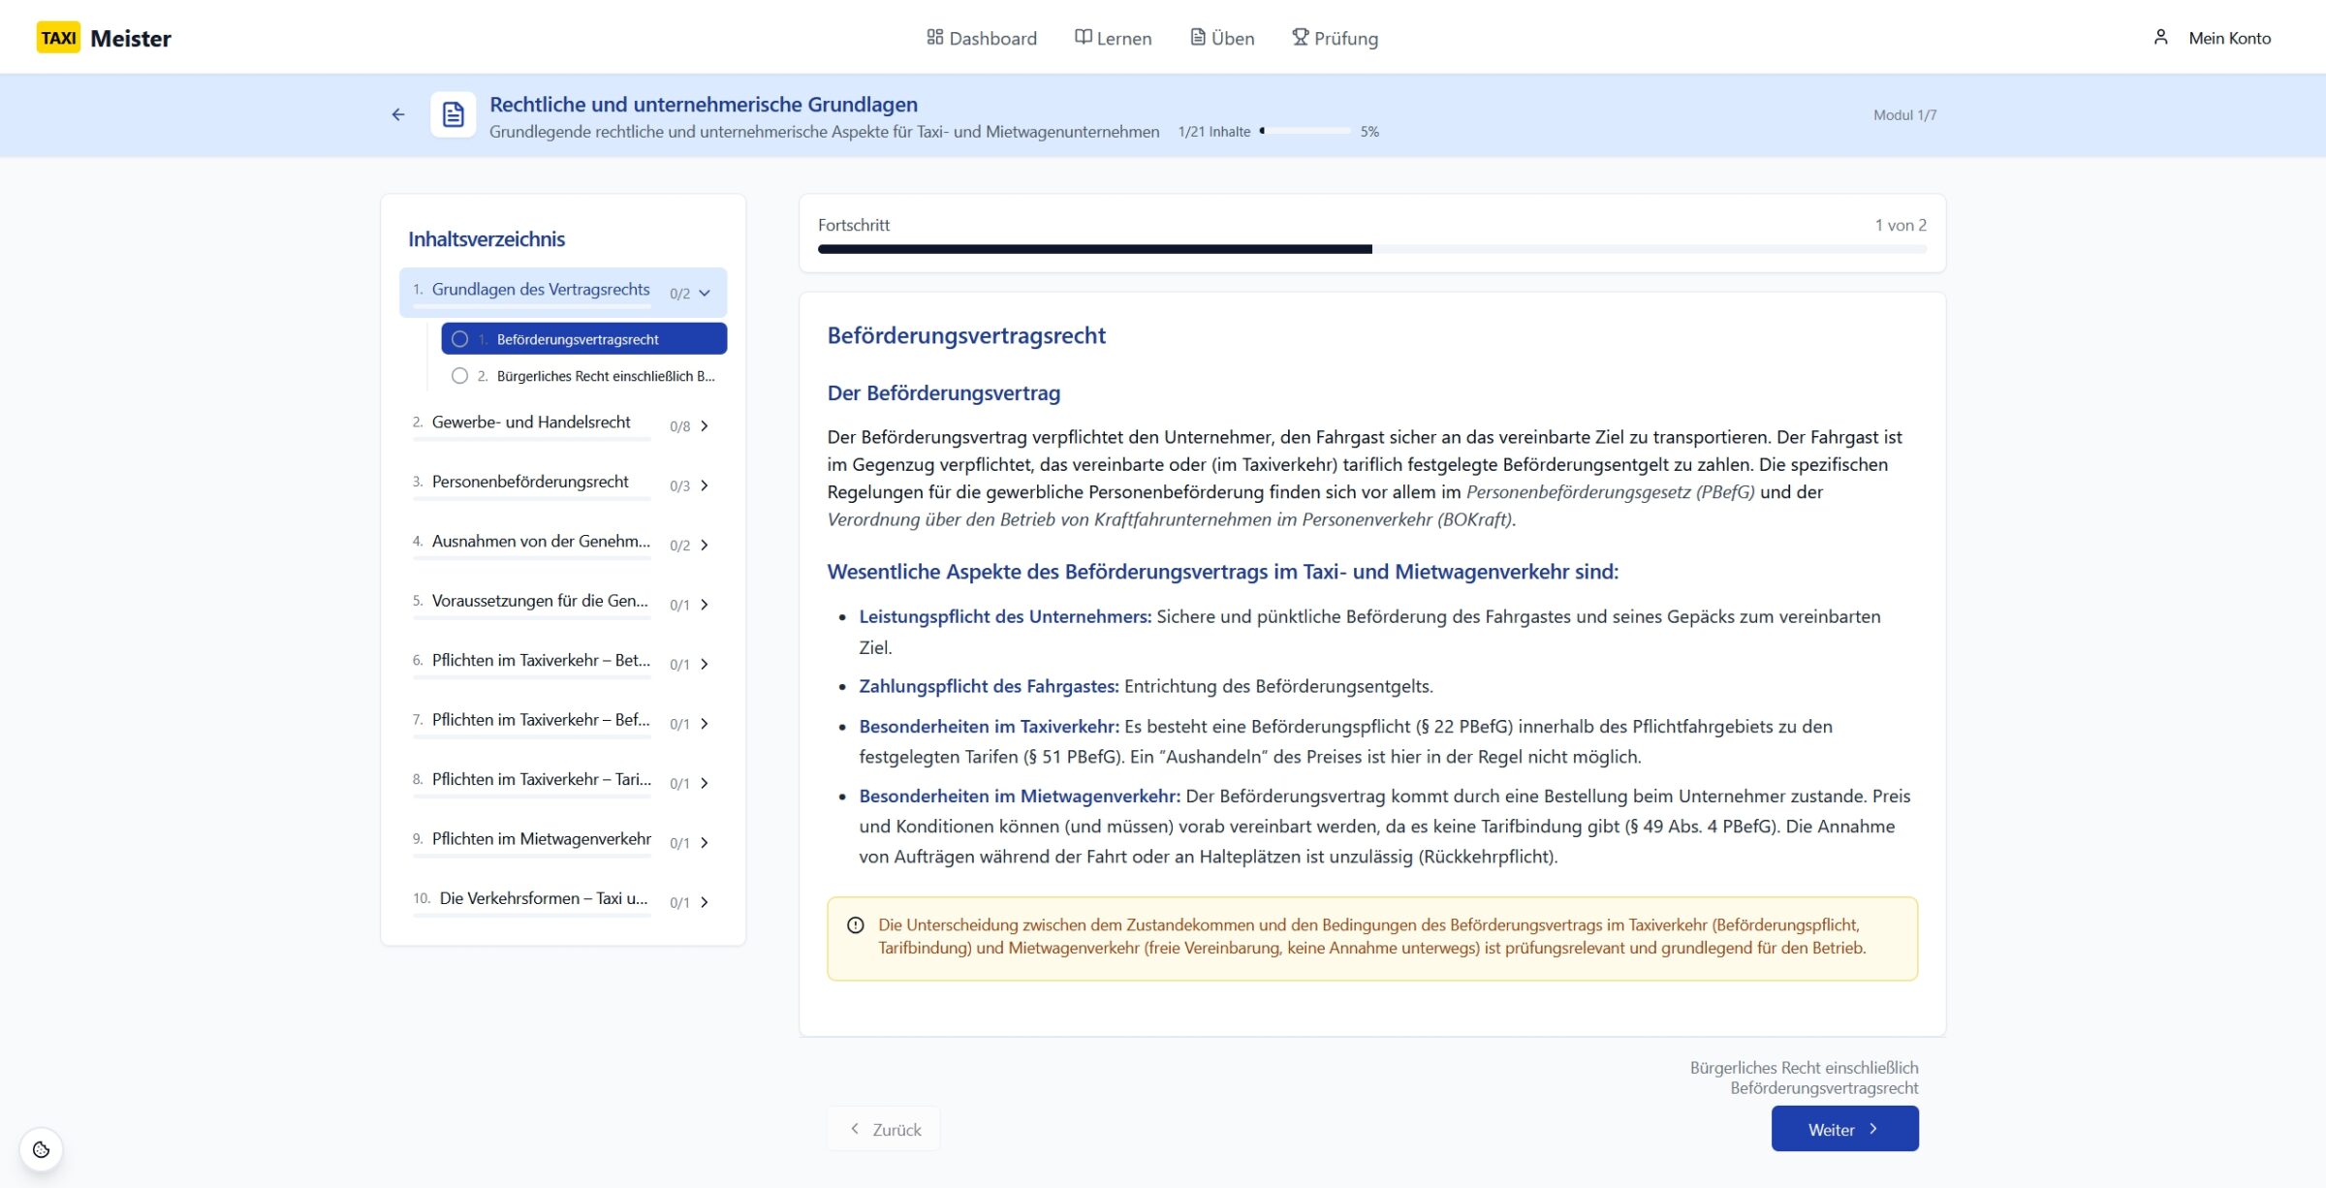Expand Personenbeförderungsrecht chevron
The width and height of the screenshot is (2326, 1188).
pyautogui.click(x=705, y=485)
